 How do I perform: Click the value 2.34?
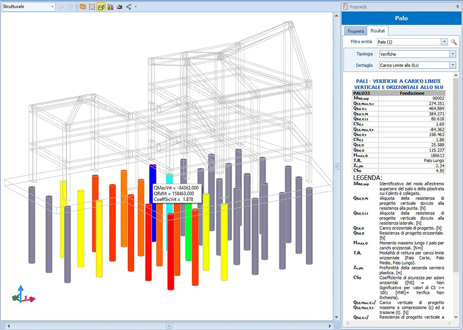440,166
